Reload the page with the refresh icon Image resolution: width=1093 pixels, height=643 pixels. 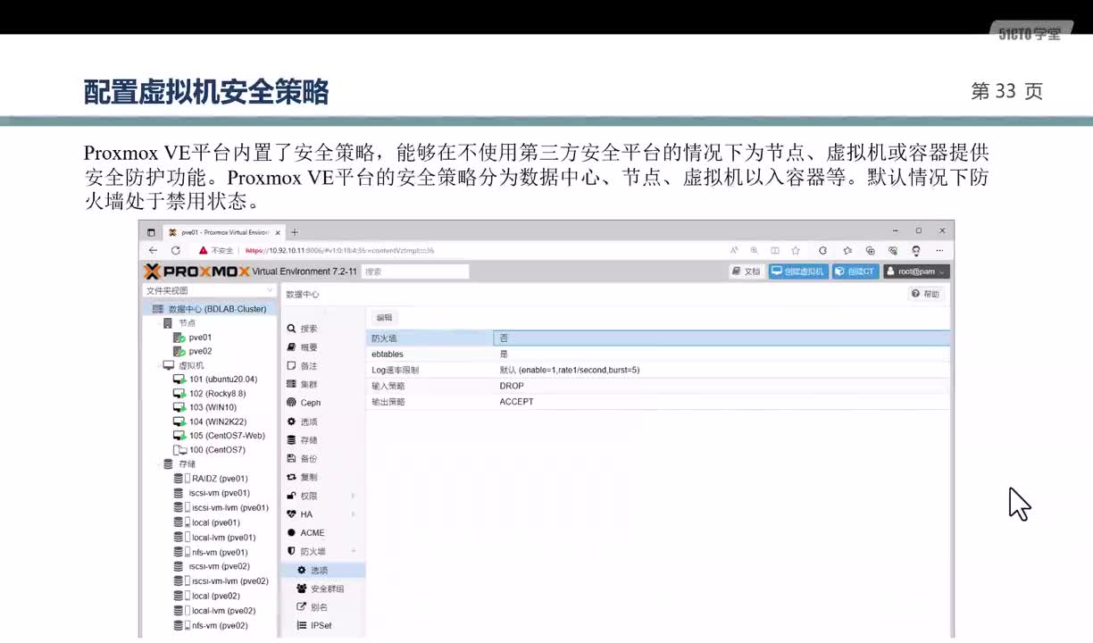tap(175, 251)
